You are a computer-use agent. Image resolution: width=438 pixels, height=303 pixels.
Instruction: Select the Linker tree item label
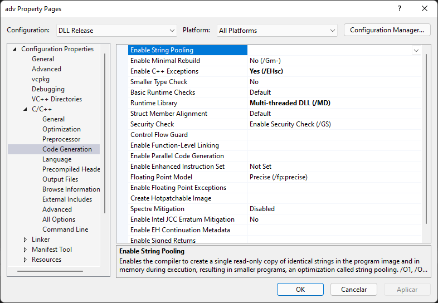click(41, 240)
